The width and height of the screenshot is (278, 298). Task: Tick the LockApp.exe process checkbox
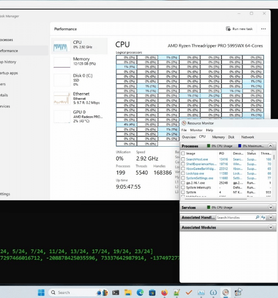(183, 173)
